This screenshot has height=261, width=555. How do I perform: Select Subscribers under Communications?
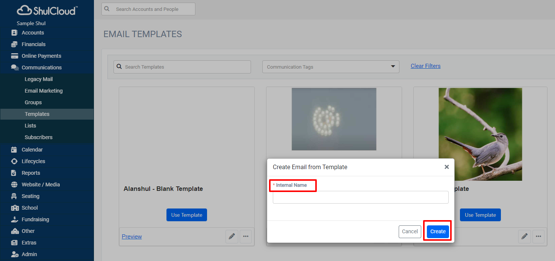pos(39,137)
